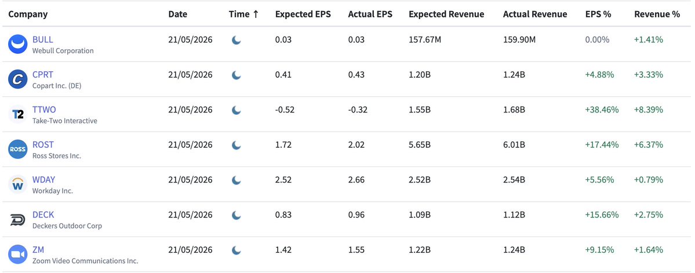695x273 pixels.
Task: Open the TTWO ticker link
Action: click(44, 110)
